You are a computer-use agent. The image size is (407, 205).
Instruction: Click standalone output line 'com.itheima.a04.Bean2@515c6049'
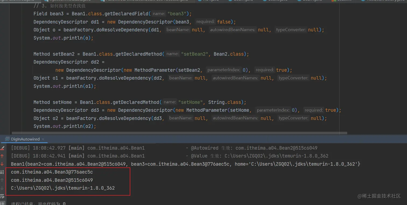click(52, 180)
